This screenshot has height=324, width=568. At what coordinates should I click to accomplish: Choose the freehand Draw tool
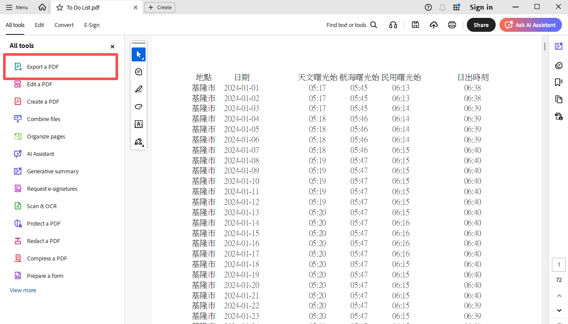(x=139, y=106)
